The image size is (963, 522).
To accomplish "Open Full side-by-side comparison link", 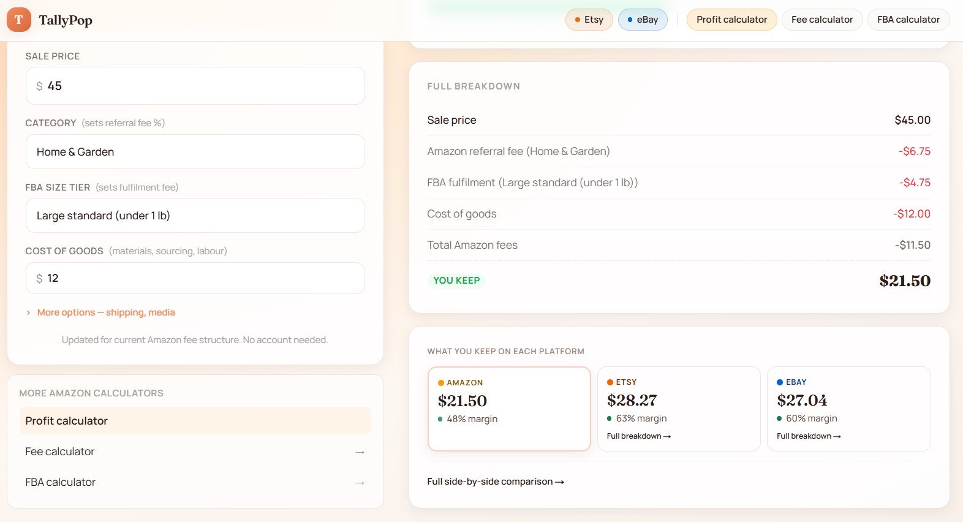I will click(x=496, y=482).
